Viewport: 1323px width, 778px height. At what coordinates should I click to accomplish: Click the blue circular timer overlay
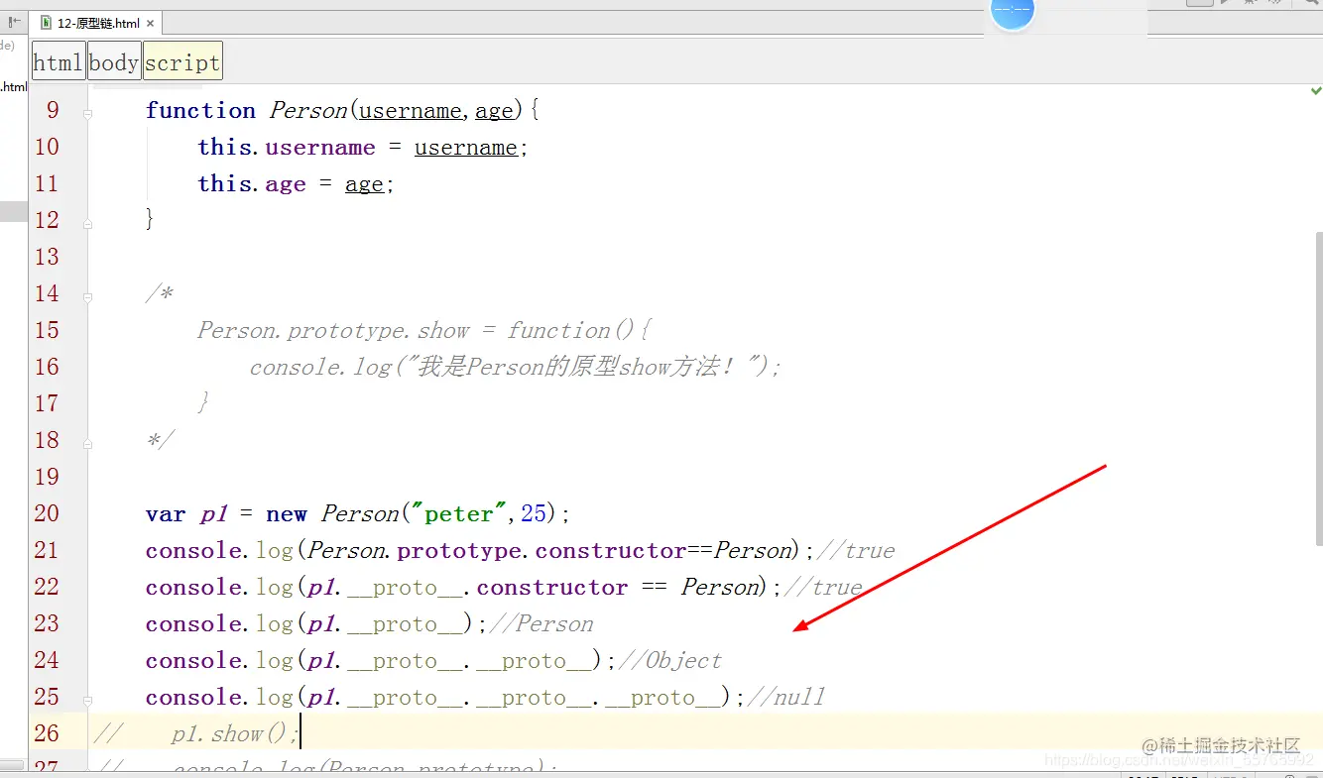pos(1013,10)
